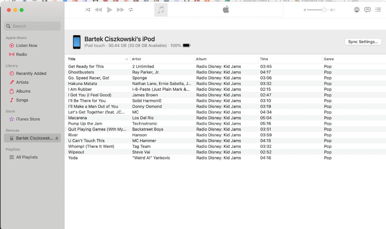The width and height of the screenshot is (386, 229).
Task: Click the zoom window green button
Action: pos(22,10)
